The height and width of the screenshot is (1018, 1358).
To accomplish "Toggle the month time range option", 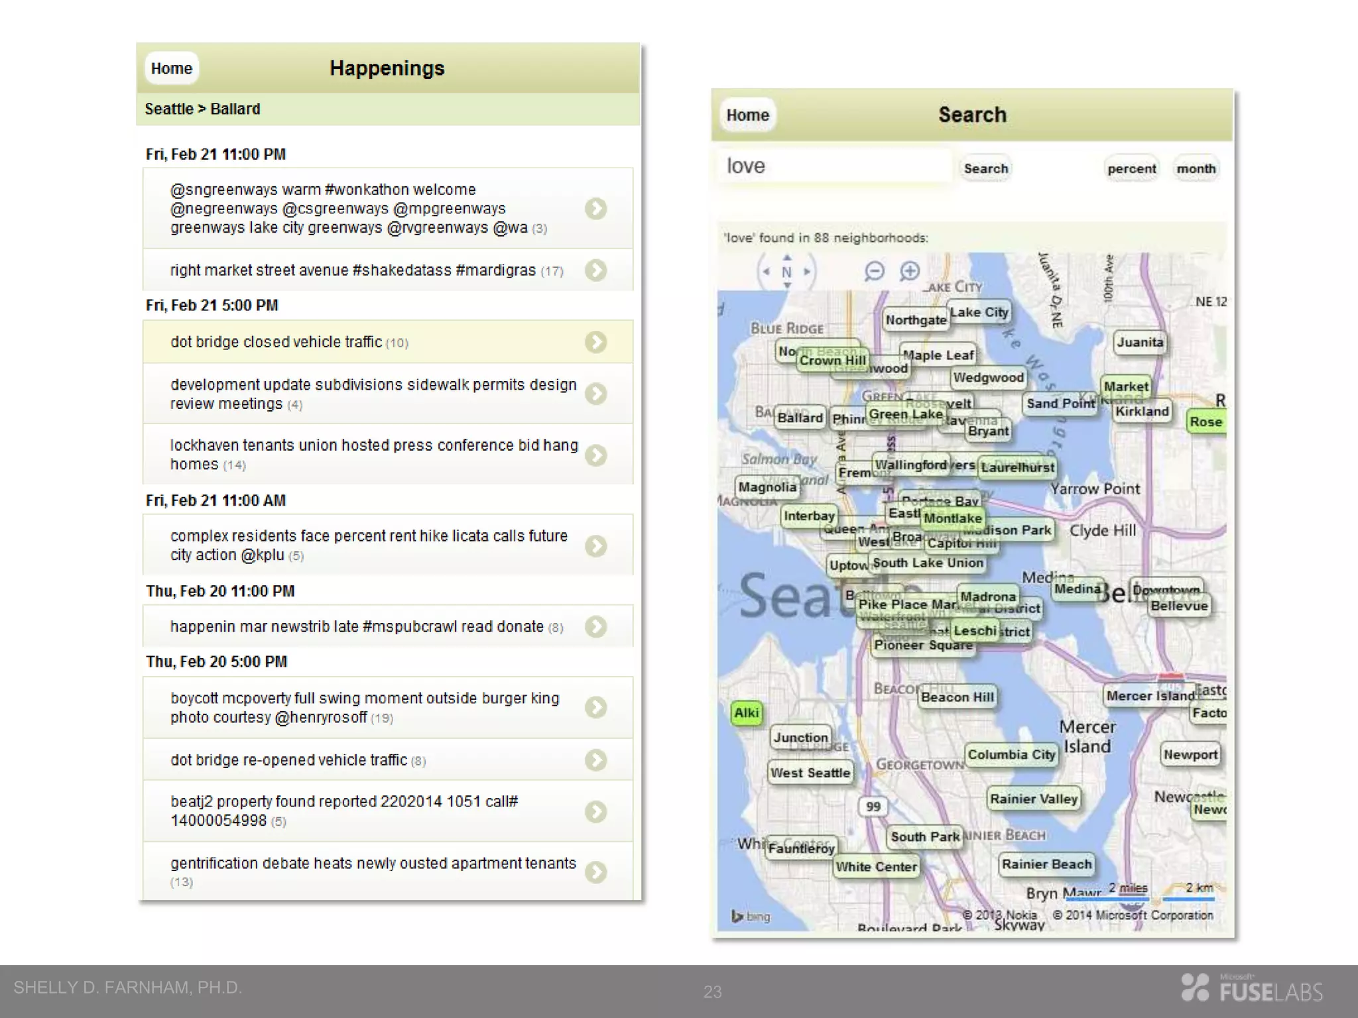I will pyautogui.click(x=1196, y=169).
